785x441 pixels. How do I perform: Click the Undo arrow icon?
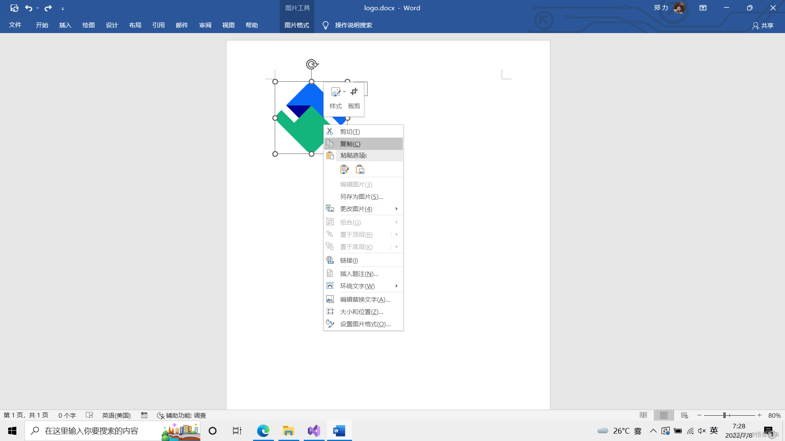pos(28,8)
